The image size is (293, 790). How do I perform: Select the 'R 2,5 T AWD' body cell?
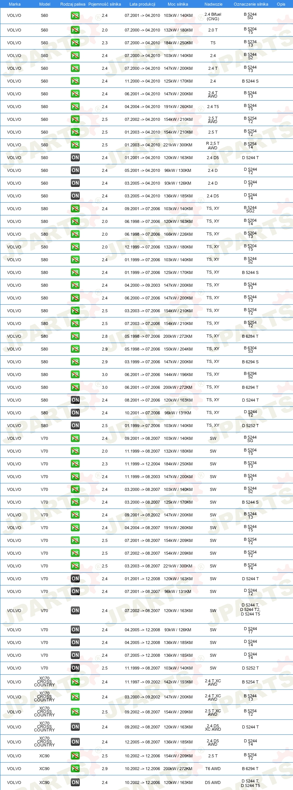213,146
